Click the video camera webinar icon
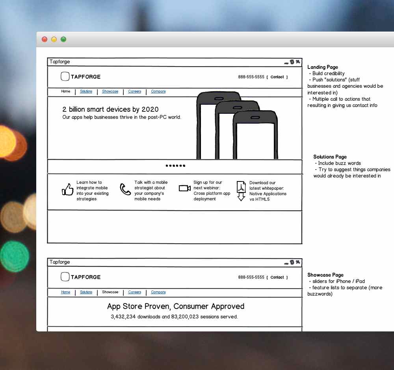This screenshot has height=370, width=394. [184, 188]
